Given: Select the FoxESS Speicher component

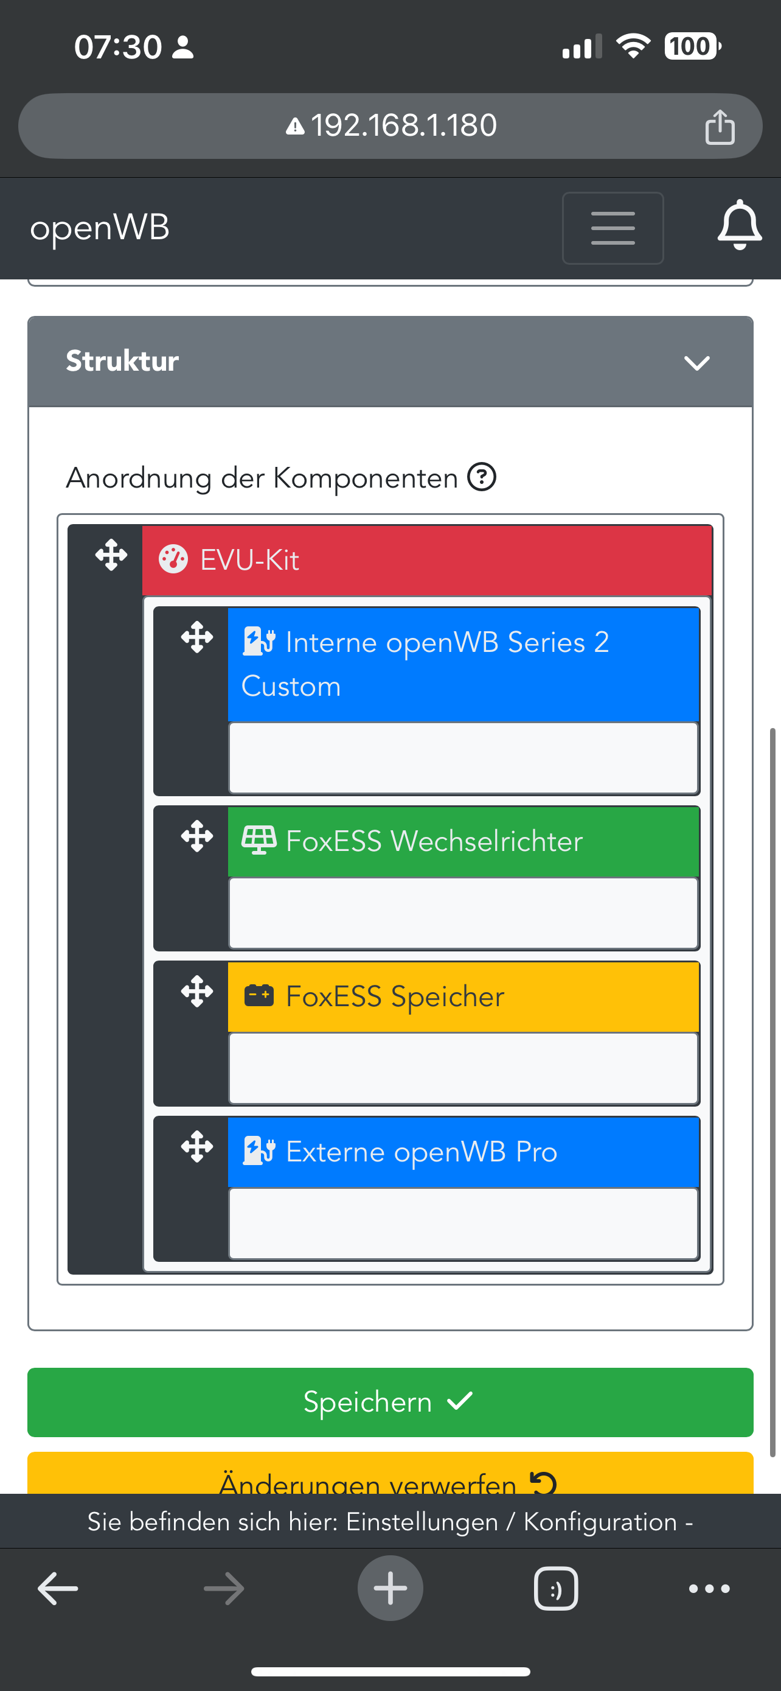Looking at the screenshot, I should 462,996.
